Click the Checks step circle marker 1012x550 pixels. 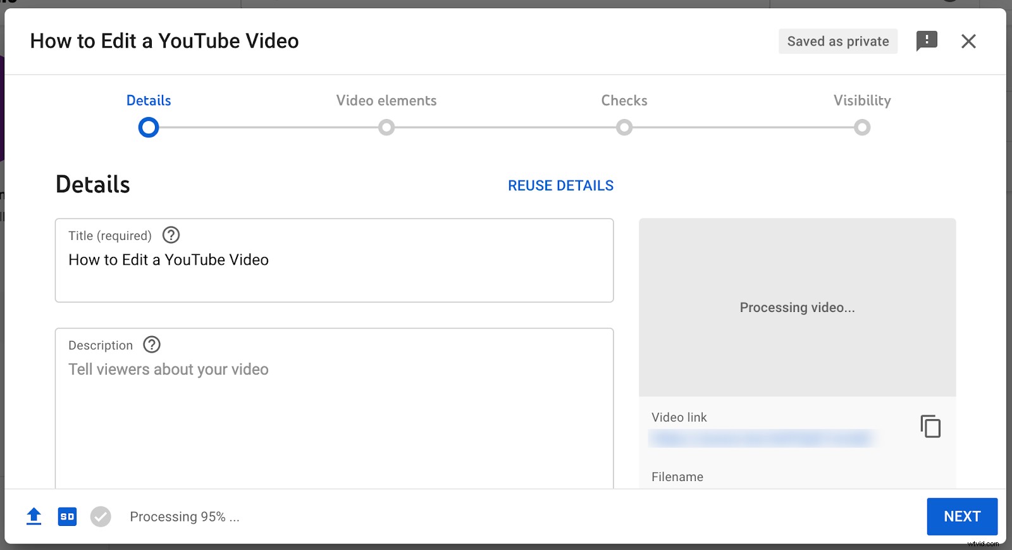(624, 128)
